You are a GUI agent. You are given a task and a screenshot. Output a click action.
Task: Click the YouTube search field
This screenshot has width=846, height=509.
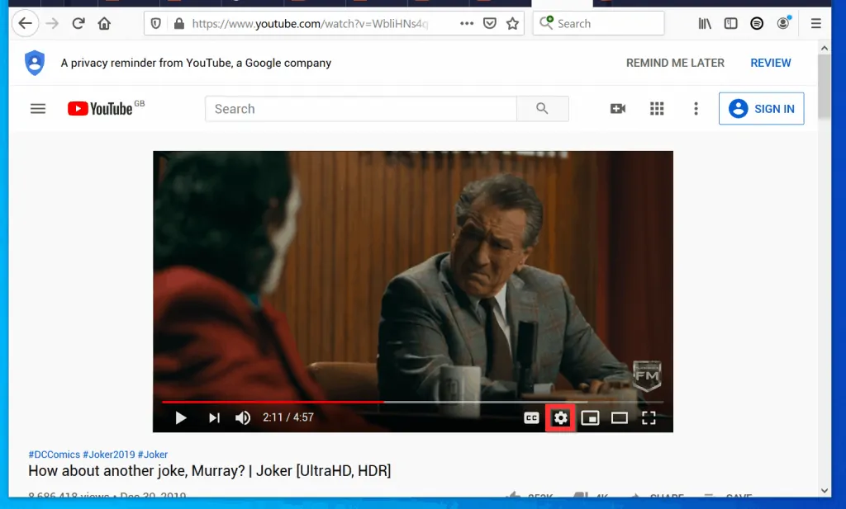tap(360, 109)
